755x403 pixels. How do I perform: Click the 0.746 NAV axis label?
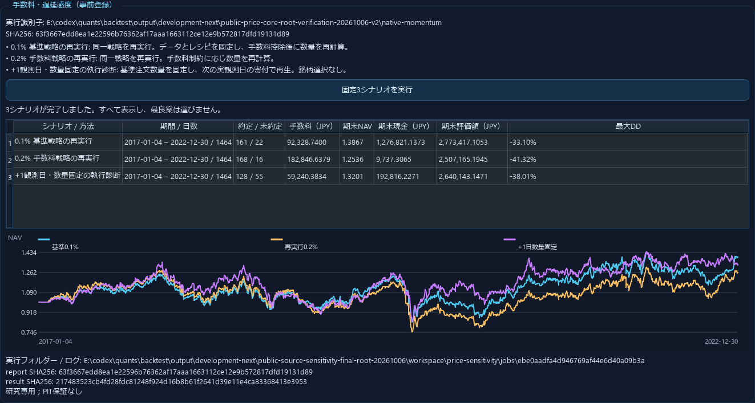29,332
